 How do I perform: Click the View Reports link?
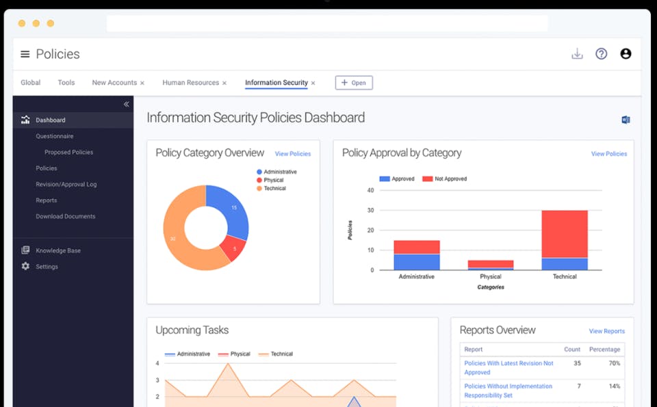click(607, 331)
